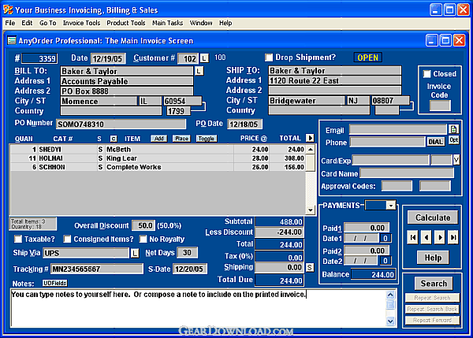The image size is (473, 338).
Task: Click the Shipping amount field
Action: 279,267
